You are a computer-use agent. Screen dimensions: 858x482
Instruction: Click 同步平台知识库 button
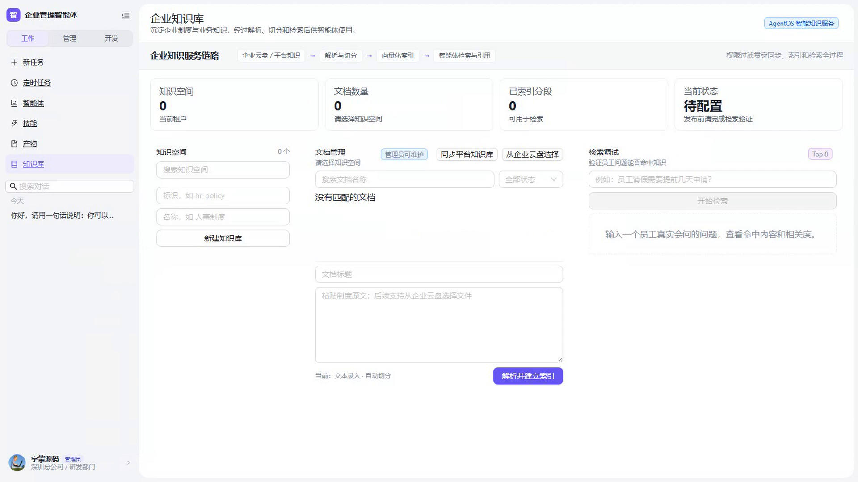[467, 154]
